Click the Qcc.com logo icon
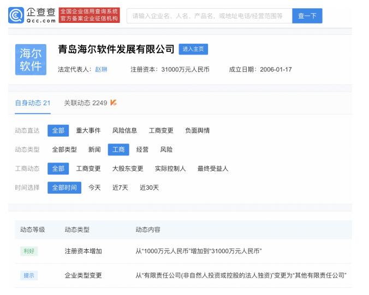Image resolution: width=369 pixels, height=295 pixels. 16,15
